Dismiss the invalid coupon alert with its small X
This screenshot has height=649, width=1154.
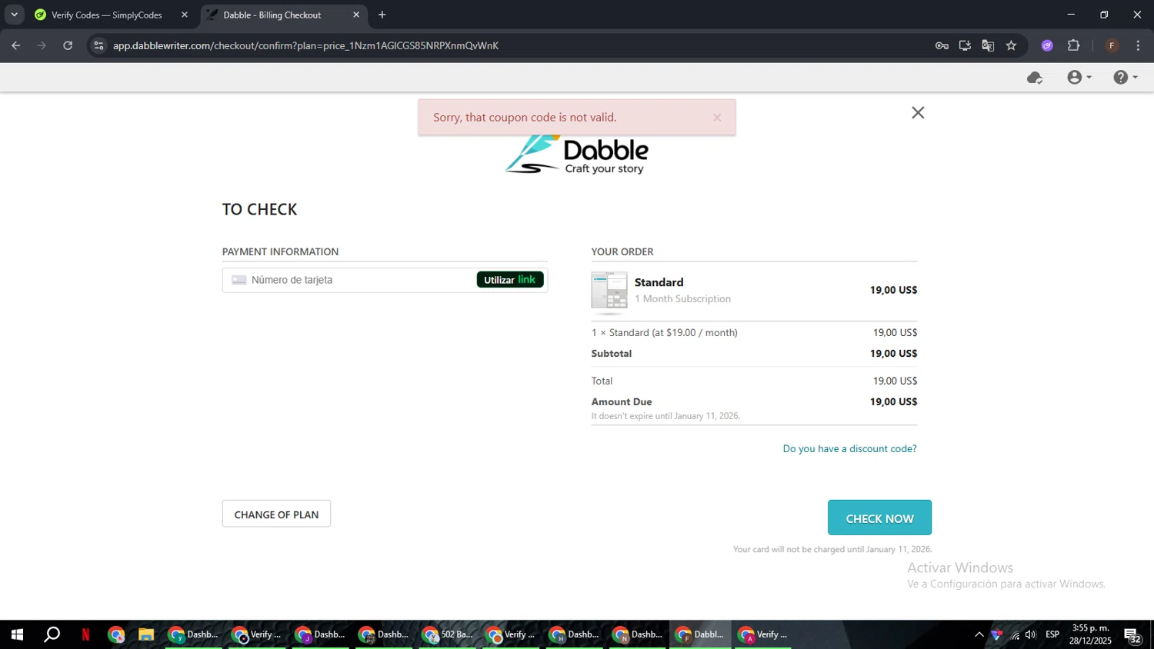point(717,118)
